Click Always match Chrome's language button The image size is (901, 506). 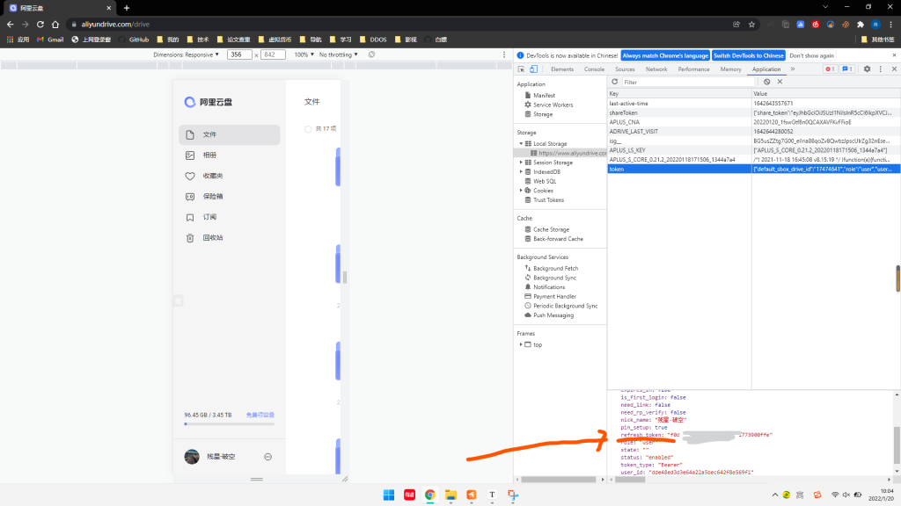point(665,55)
